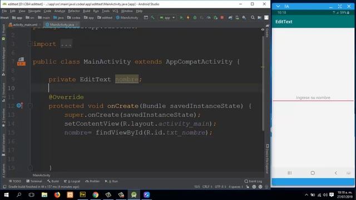Click the editor inspection eye icon
The image size is (356, 200).
[263, 29]
